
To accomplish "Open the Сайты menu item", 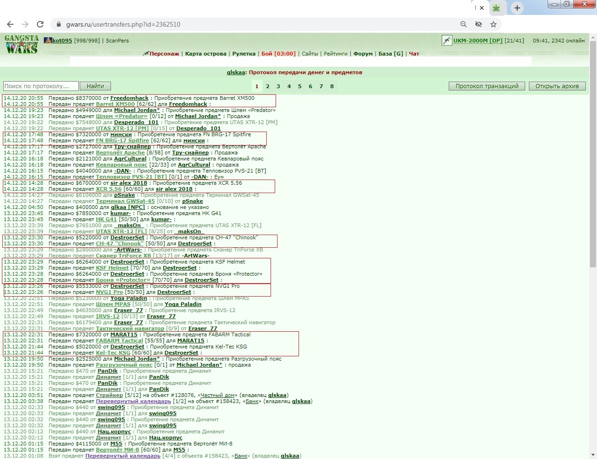I will click(310, 54).
